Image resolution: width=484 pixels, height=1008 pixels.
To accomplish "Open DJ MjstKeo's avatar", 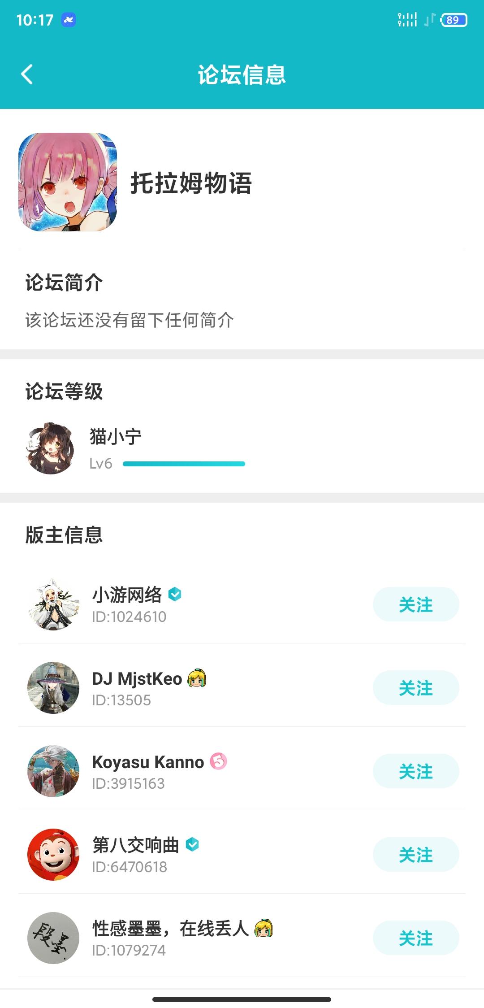I will [x=53, y=688].
